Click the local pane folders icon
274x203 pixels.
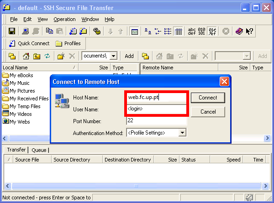coord(12,56)
